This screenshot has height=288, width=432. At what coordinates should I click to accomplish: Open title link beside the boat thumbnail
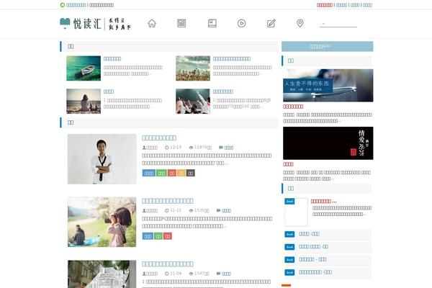pyautogui.click(x=112, y=59)
